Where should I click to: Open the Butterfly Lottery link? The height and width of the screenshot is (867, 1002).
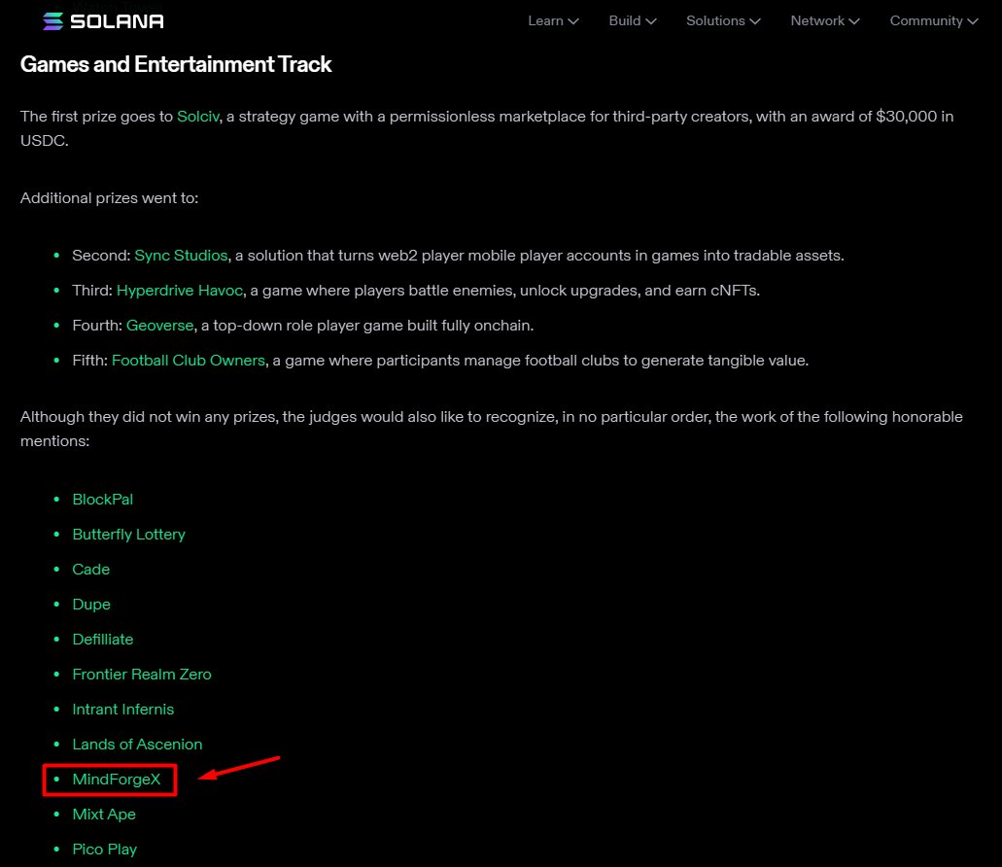(128, 535)
